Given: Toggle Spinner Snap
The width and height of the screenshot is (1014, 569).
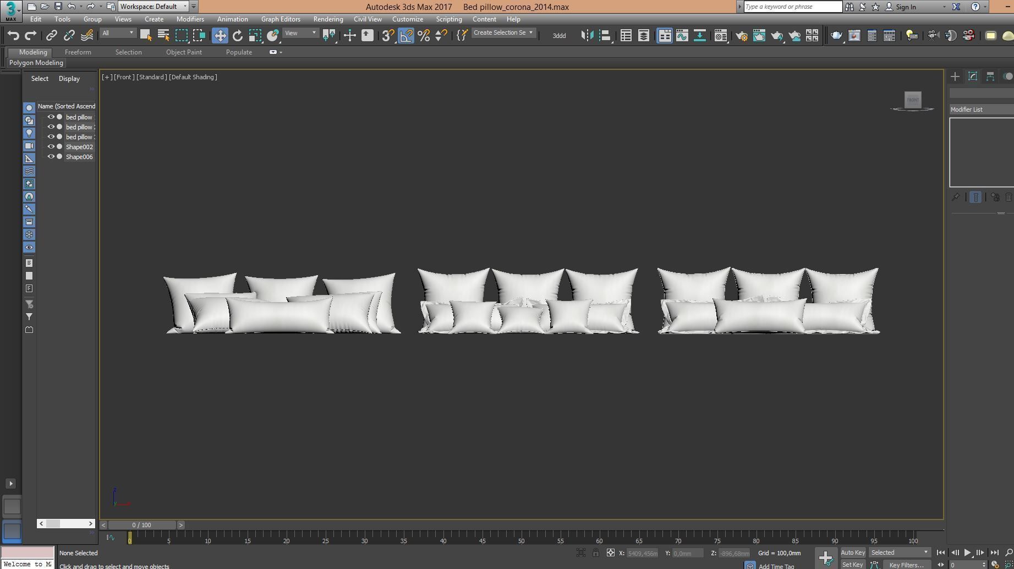Looking at the screenshot, I should [x=441, y=36].
